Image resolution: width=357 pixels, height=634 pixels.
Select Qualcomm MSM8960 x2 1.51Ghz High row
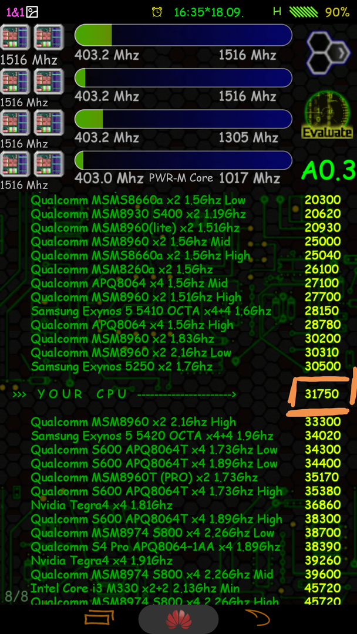(186, 297)
